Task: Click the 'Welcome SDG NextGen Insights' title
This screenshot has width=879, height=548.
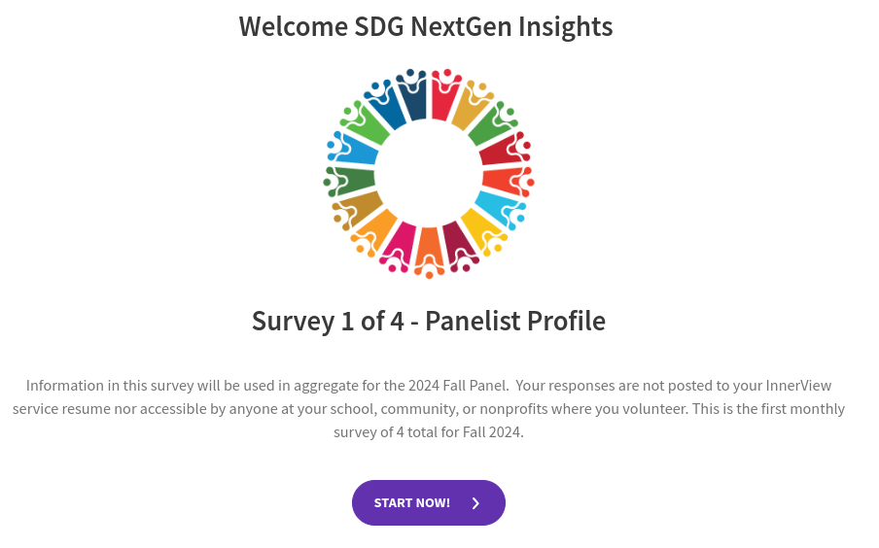Action: pyautogui.click(x=426, y=26)
